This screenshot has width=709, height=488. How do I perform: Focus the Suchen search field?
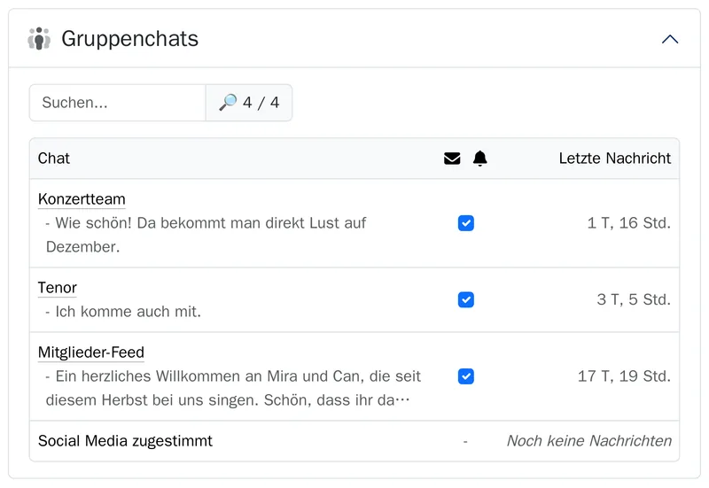118,103
